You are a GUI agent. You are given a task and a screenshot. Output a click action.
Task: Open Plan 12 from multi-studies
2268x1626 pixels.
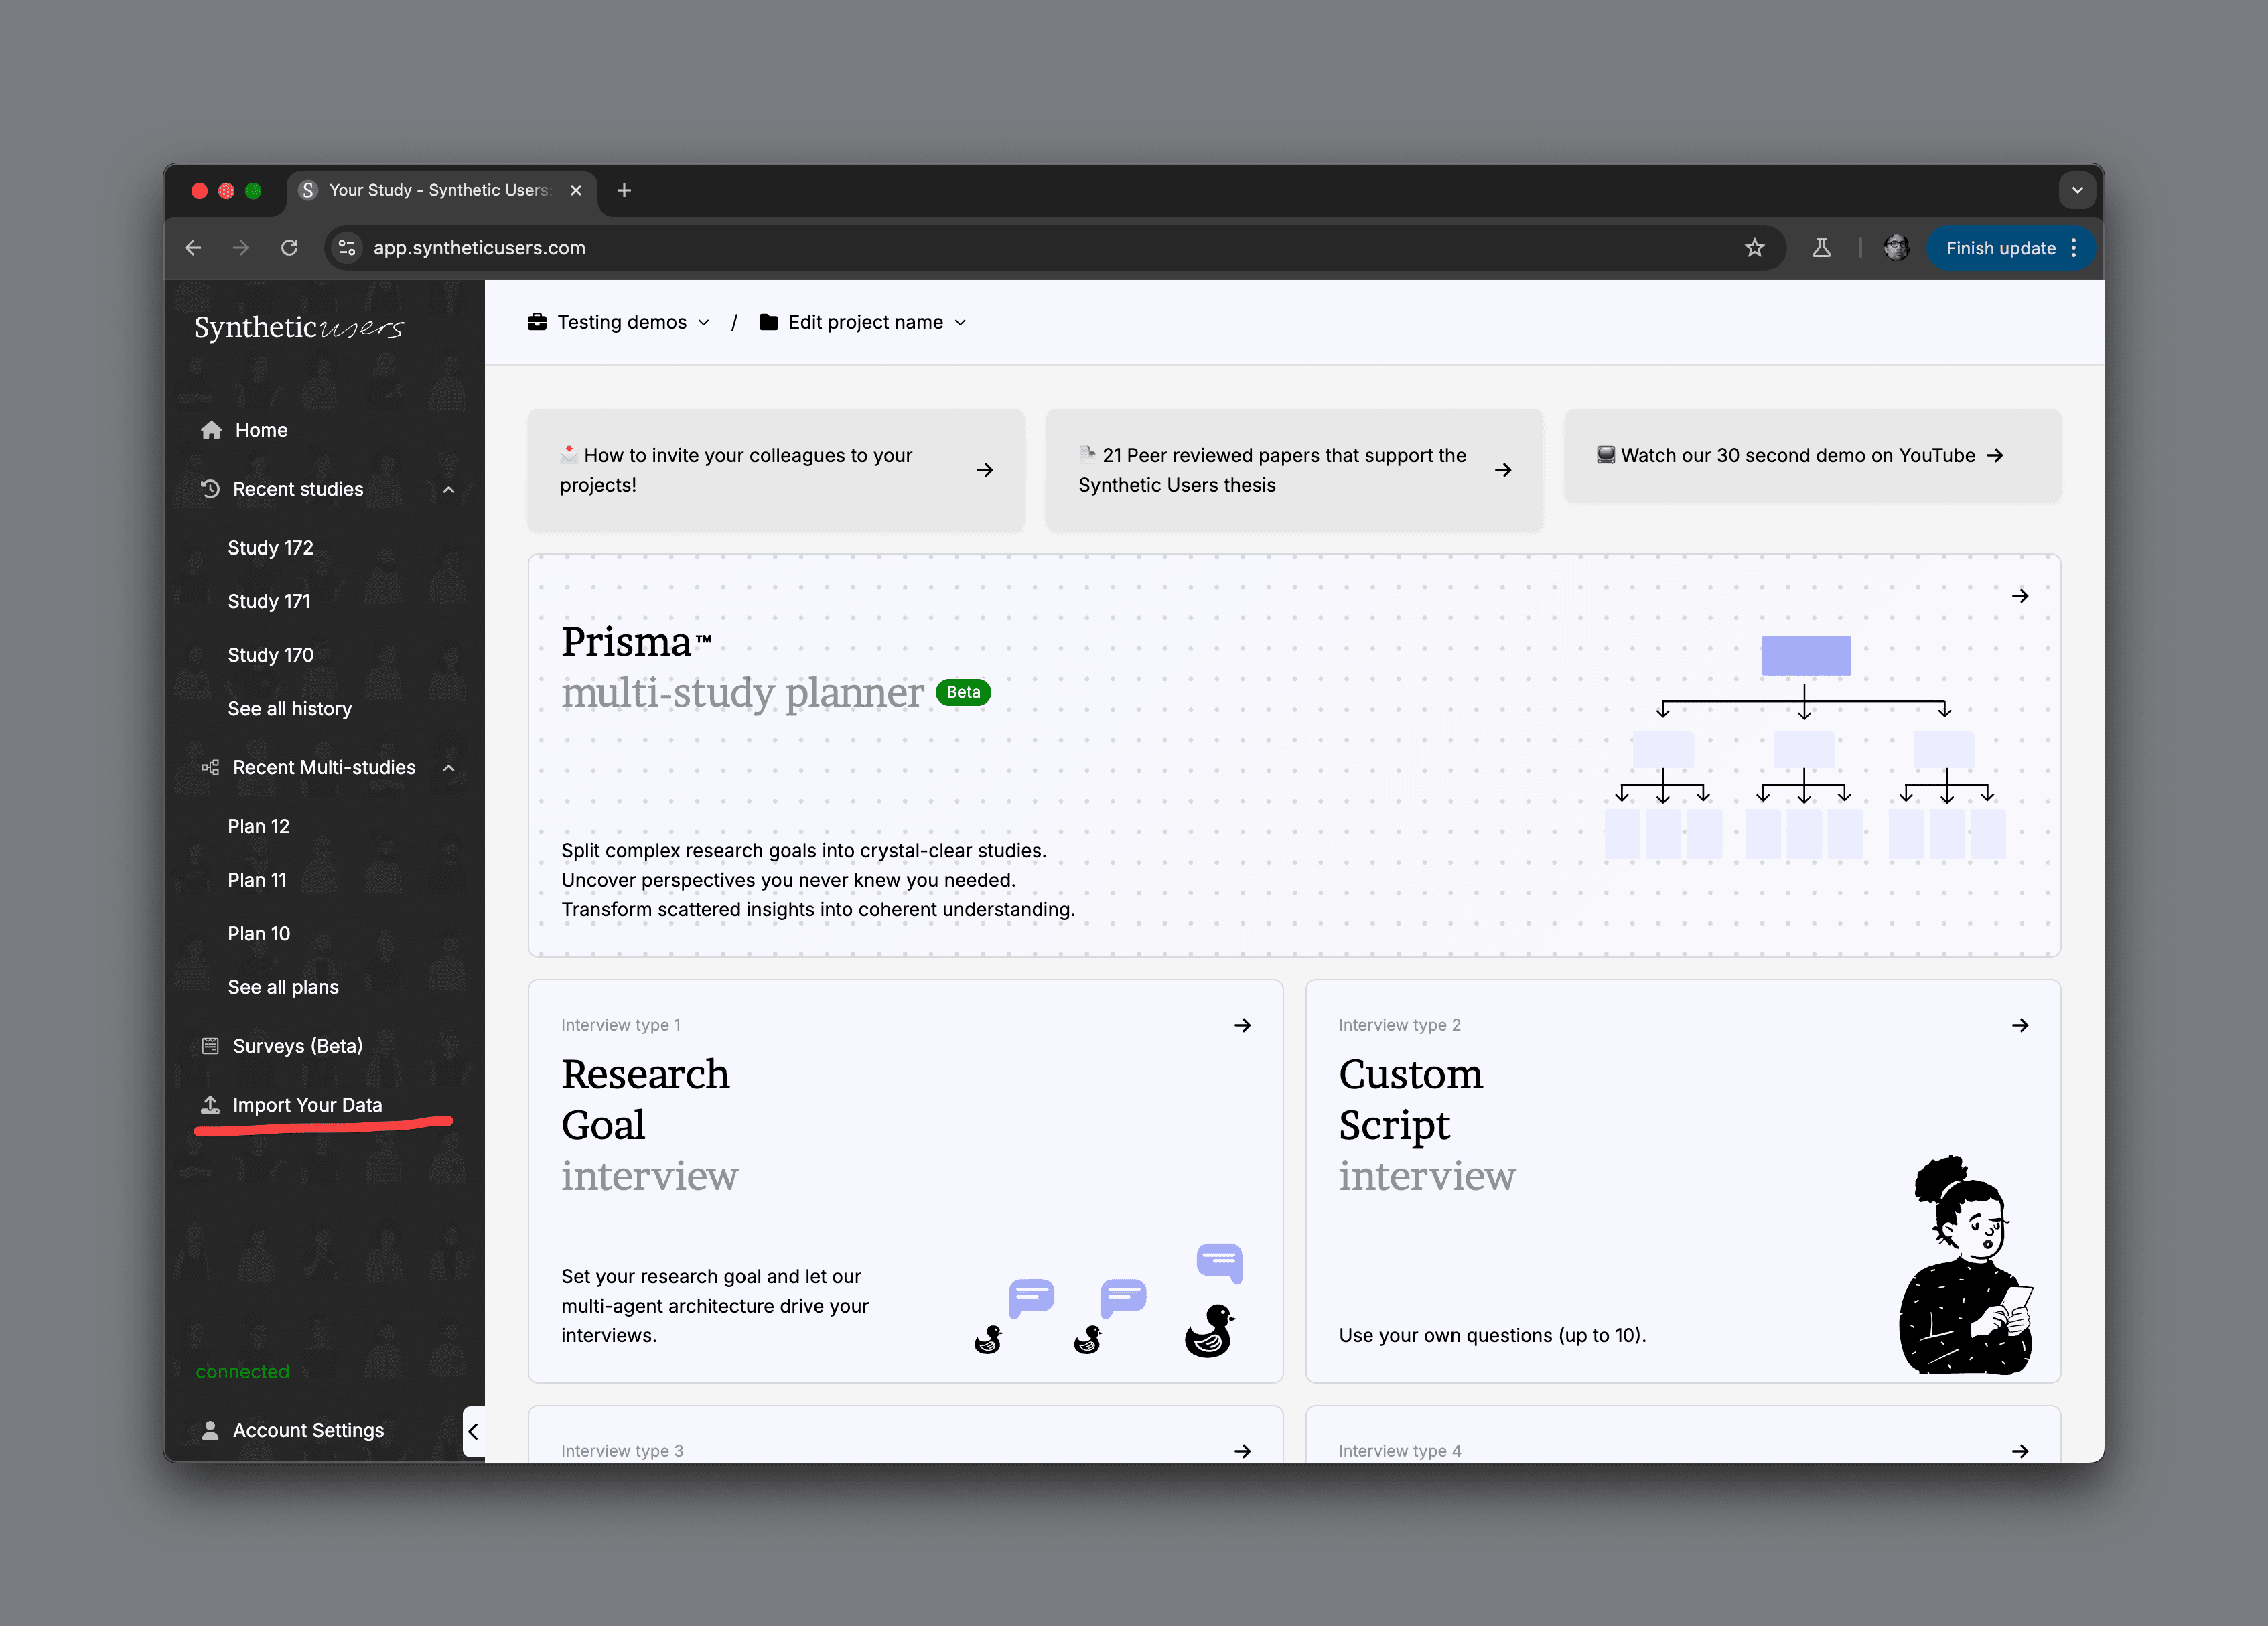[x=258, y=826]
